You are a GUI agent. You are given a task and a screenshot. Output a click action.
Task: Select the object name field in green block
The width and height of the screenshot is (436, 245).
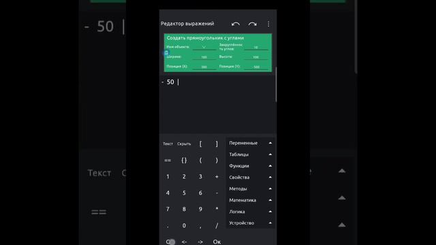tap(204, 47)
